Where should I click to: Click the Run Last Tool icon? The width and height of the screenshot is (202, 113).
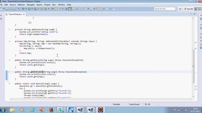click(35, 9)
